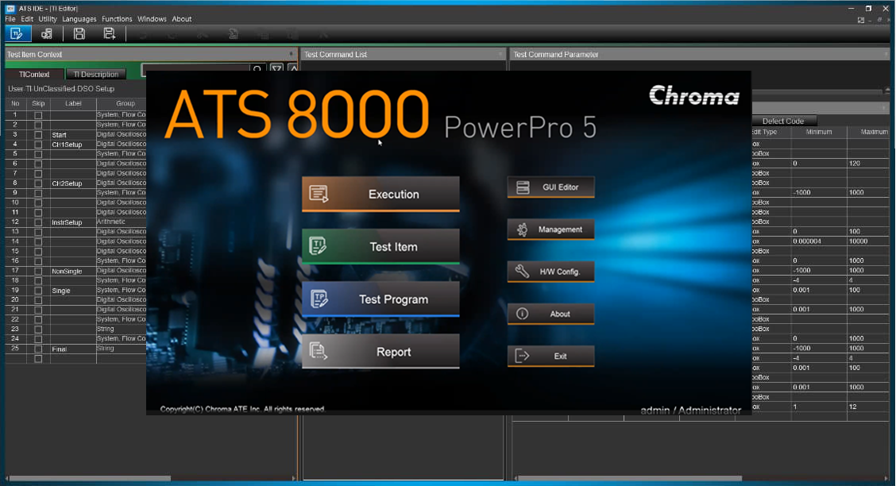The width and height of the screenshot is (896, 486).
Task: Click the Exit button on the launcher
Action: 550,357
